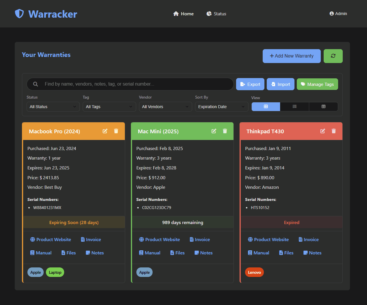
Task: Focus the warranty search field
Action: tap(130, 84)
